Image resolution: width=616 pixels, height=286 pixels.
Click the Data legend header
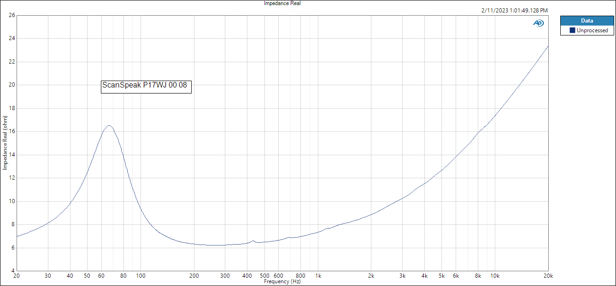587,21
